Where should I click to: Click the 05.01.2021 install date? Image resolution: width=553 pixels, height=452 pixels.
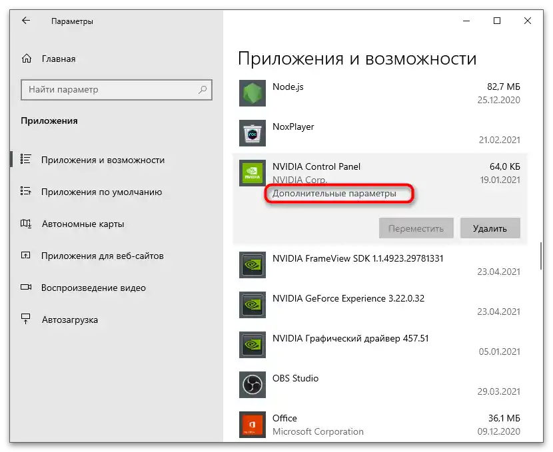pos(500,351)
